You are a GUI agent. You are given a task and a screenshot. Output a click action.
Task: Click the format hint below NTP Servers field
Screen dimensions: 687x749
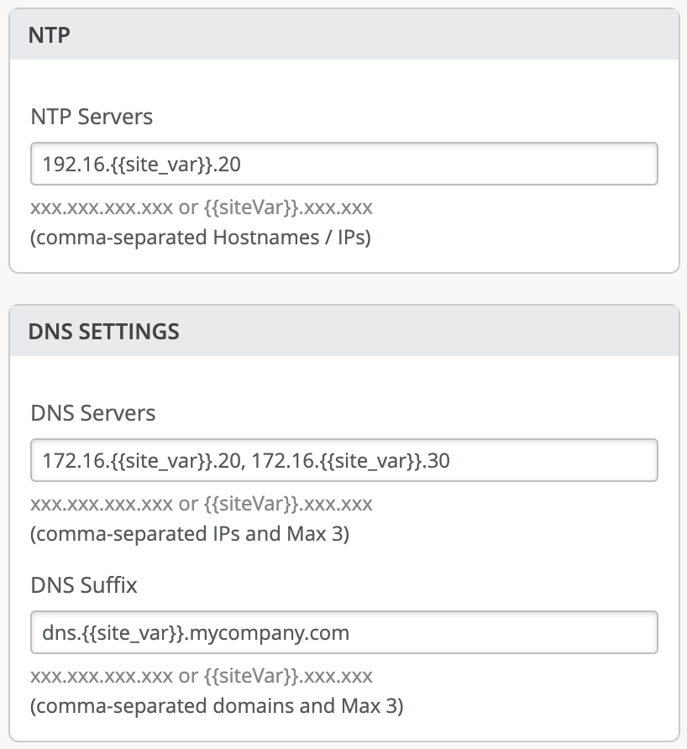click(202, 207)
